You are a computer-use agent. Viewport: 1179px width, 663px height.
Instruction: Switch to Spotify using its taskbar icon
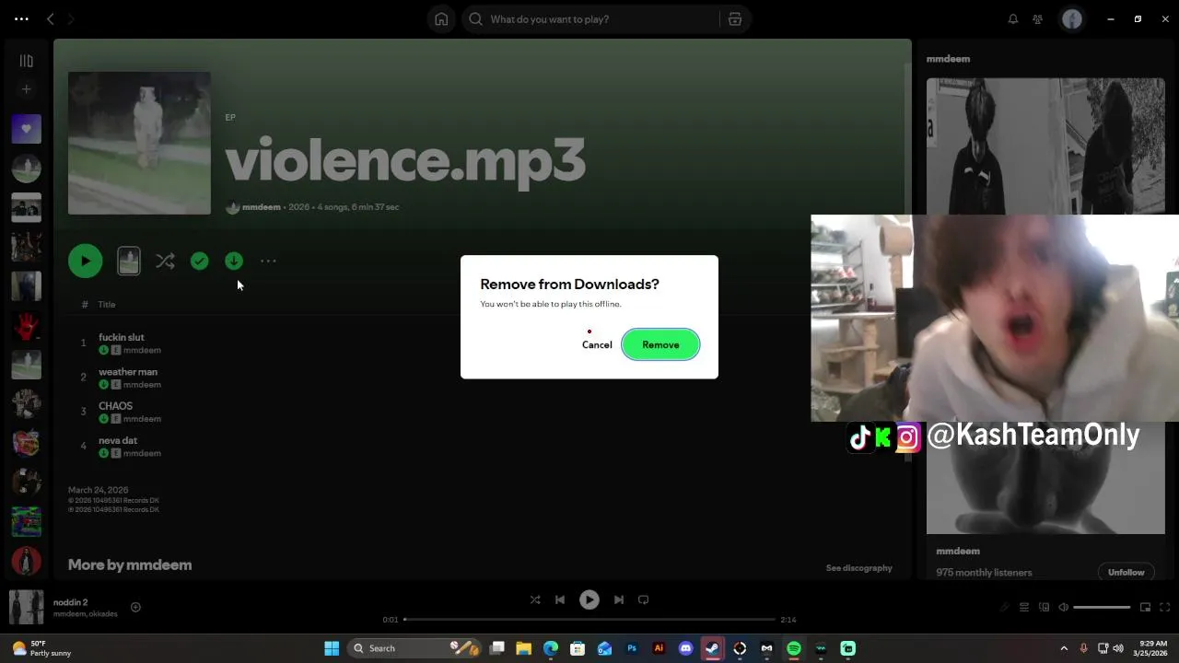794,648
